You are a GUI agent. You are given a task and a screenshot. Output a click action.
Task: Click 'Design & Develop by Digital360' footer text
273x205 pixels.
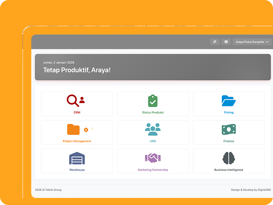(251, 190)
